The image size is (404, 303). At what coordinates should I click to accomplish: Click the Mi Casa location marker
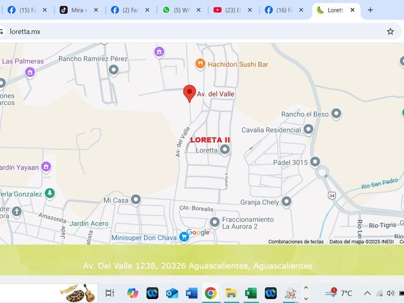136,200
